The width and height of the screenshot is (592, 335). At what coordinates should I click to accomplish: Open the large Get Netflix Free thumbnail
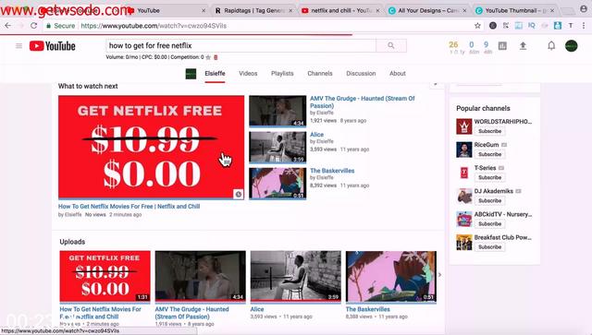point(151,147)
